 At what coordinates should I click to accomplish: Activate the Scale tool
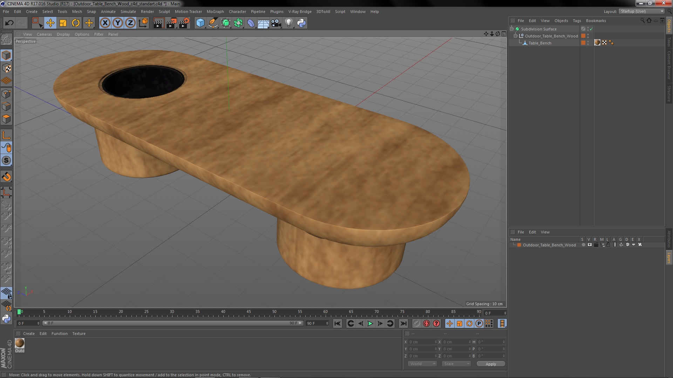pyautogui.click(x=63, y=23)
